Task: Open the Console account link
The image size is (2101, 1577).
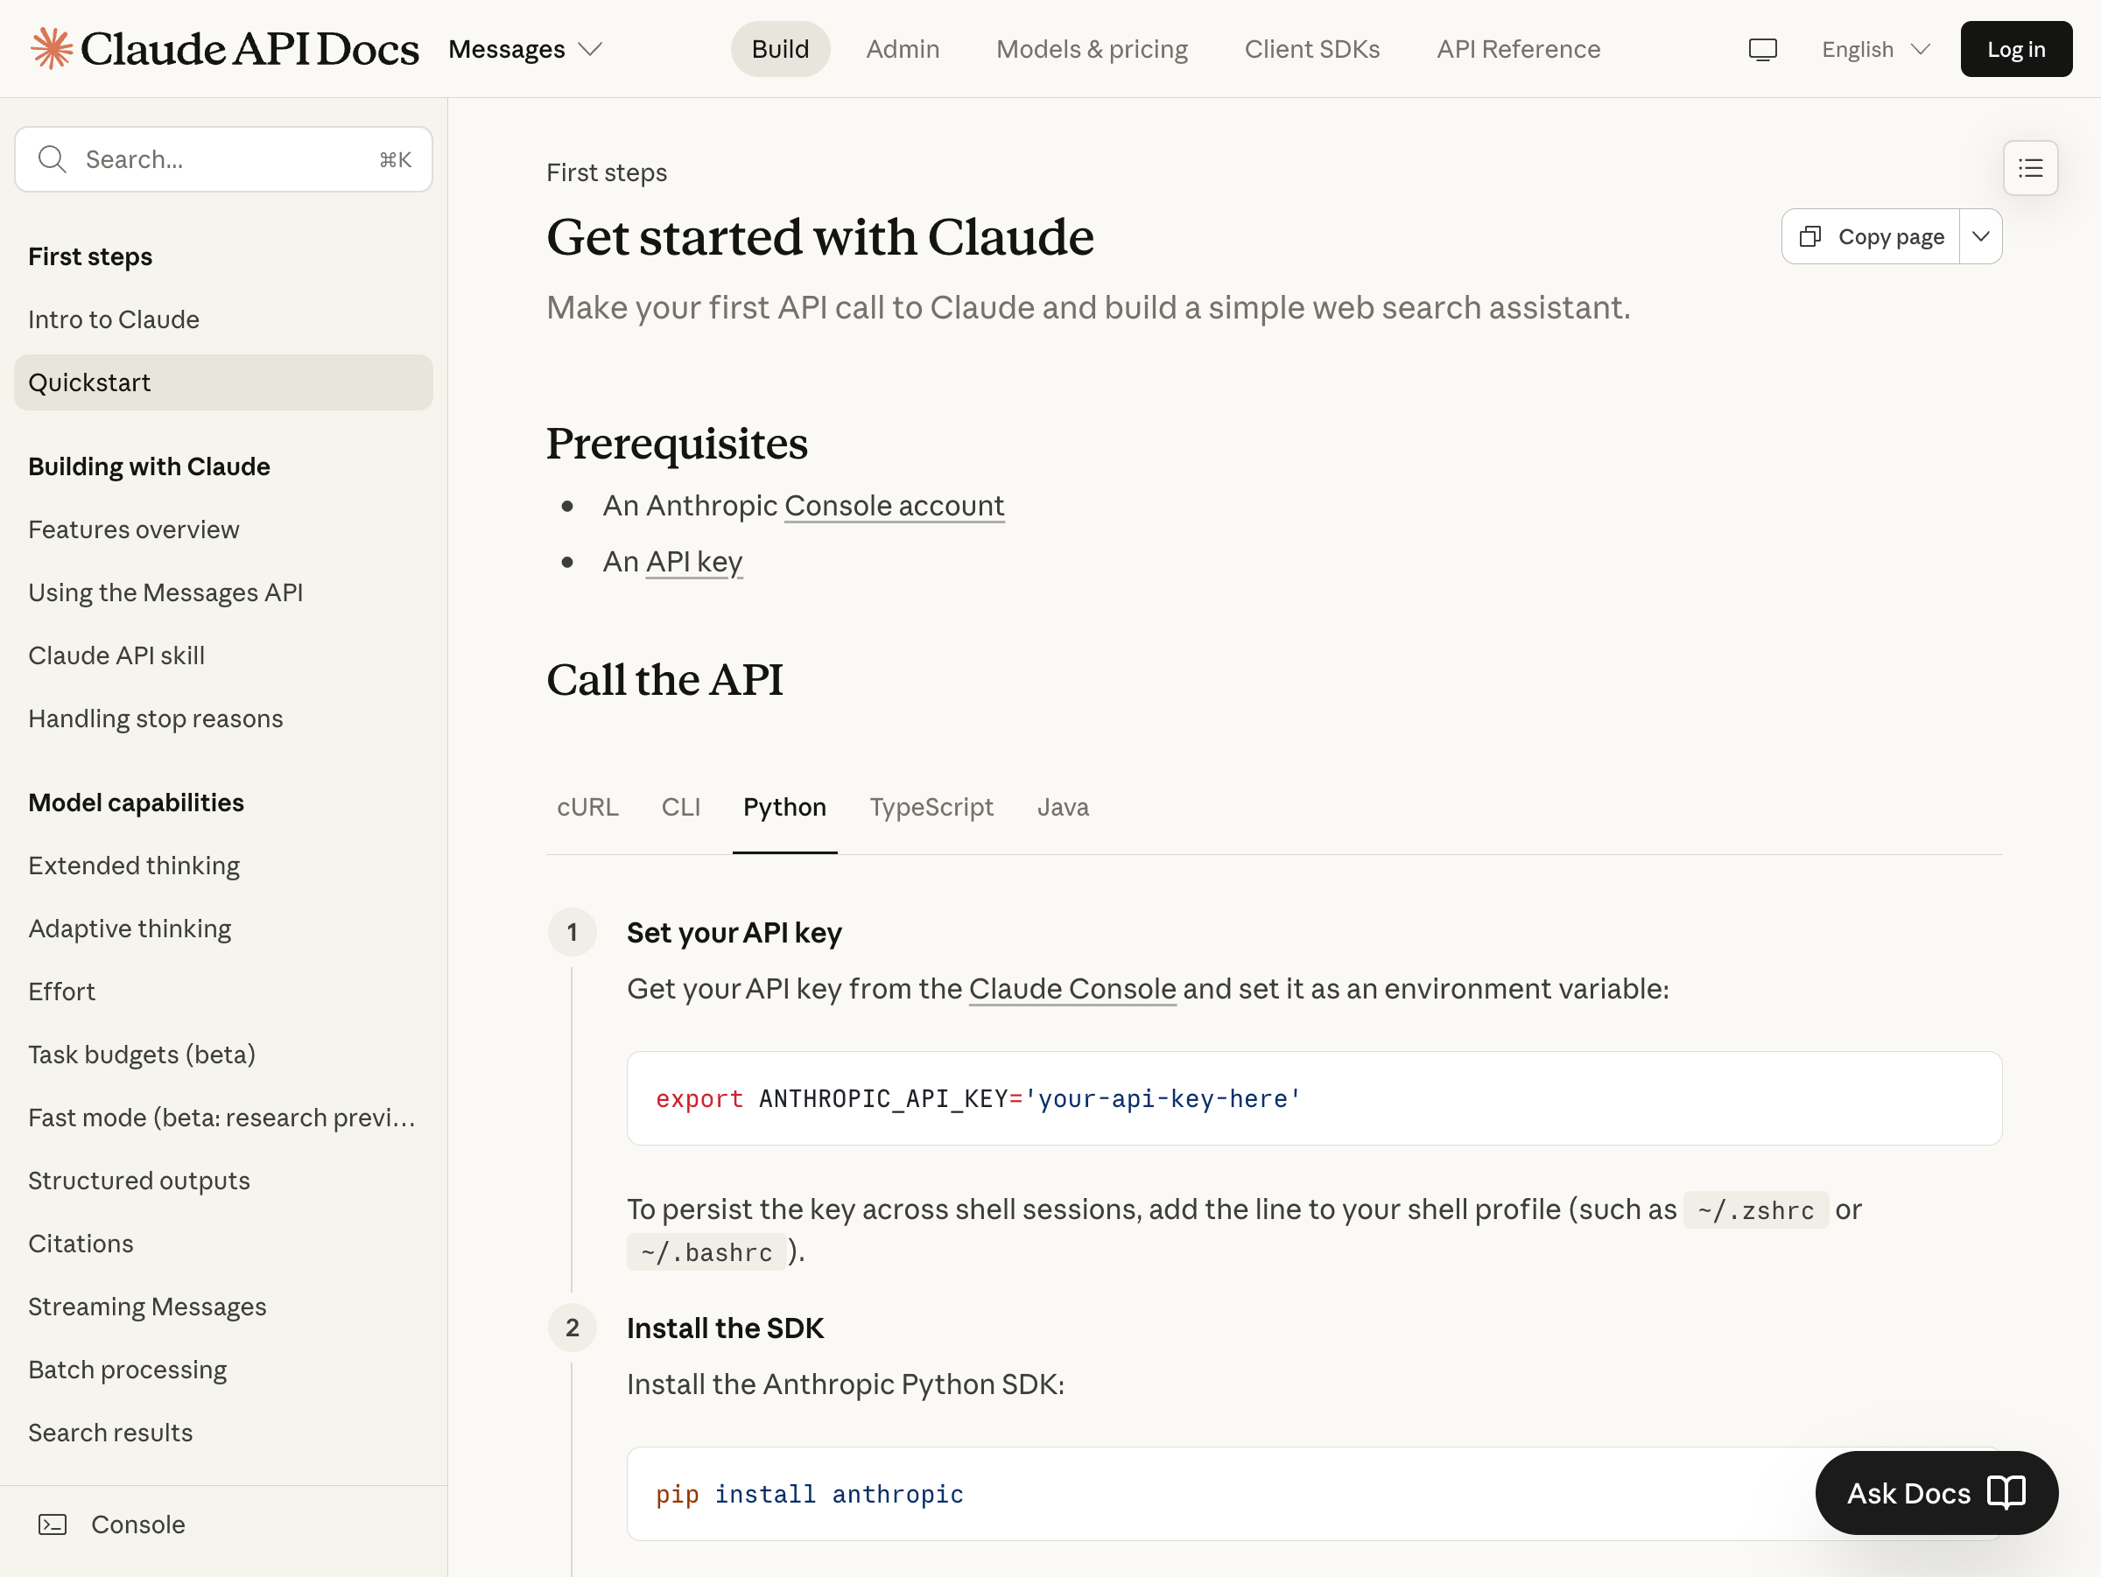Action: 894,505
